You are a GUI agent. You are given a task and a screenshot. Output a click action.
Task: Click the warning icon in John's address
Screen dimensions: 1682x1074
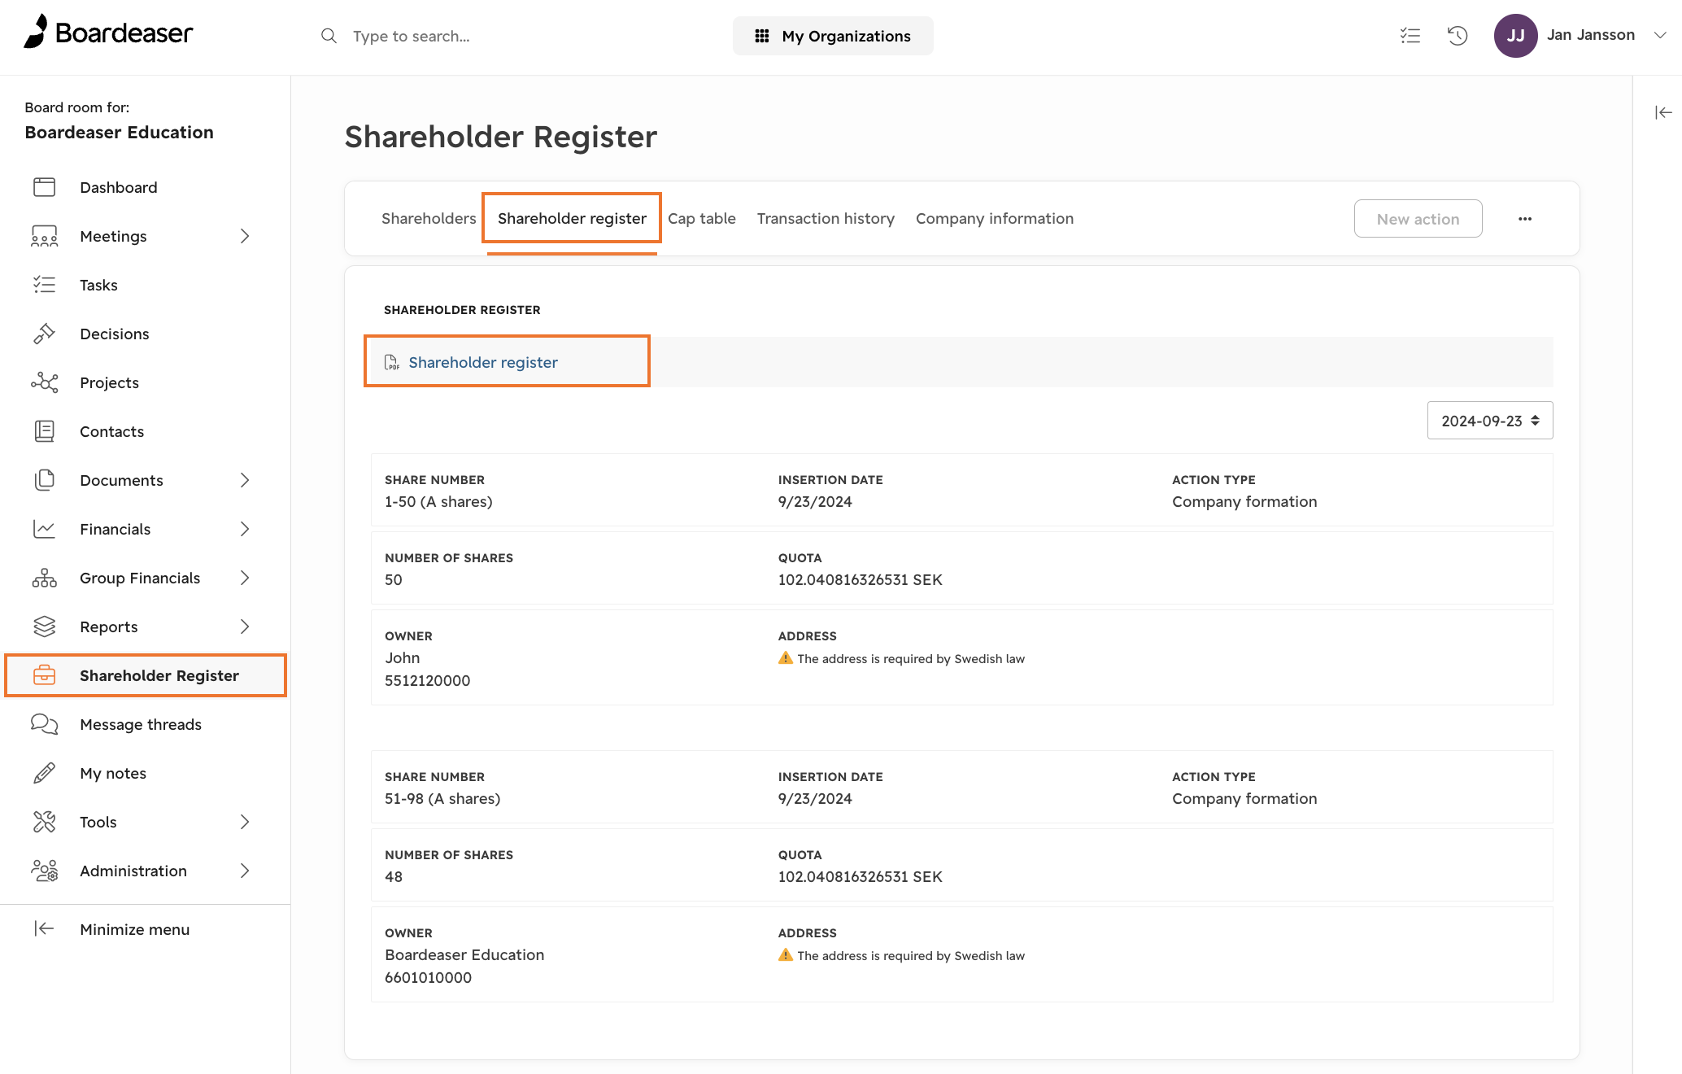point(786,658)
